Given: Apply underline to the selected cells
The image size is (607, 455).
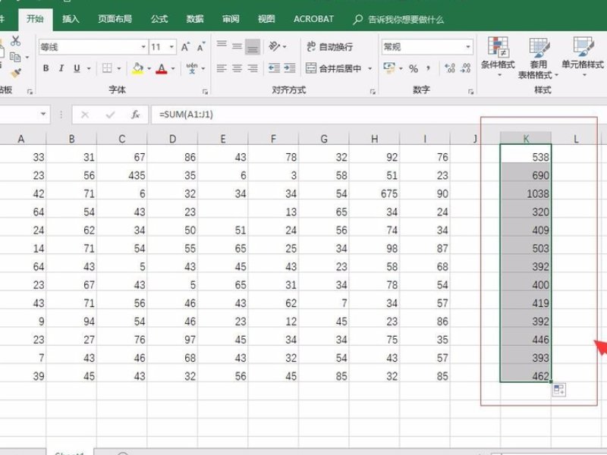Looking at the screenshot, I should [77, 67].
